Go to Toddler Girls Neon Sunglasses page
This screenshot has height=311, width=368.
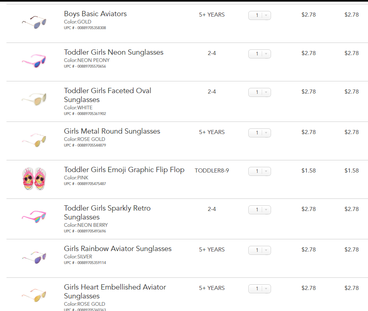pos(114,52)
